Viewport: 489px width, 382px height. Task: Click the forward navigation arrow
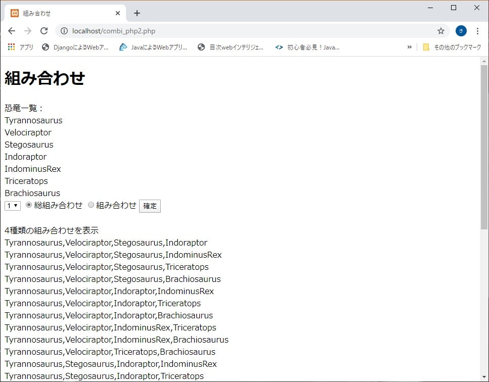(x=28, y=31)
